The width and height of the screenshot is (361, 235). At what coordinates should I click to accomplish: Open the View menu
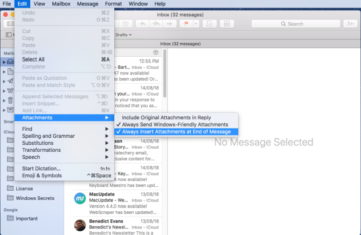tap(39, 4)
